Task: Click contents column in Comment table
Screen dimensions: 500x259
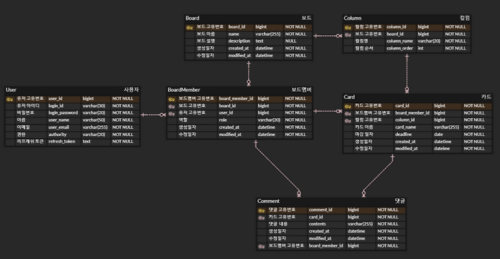Action: click(317, 224)
